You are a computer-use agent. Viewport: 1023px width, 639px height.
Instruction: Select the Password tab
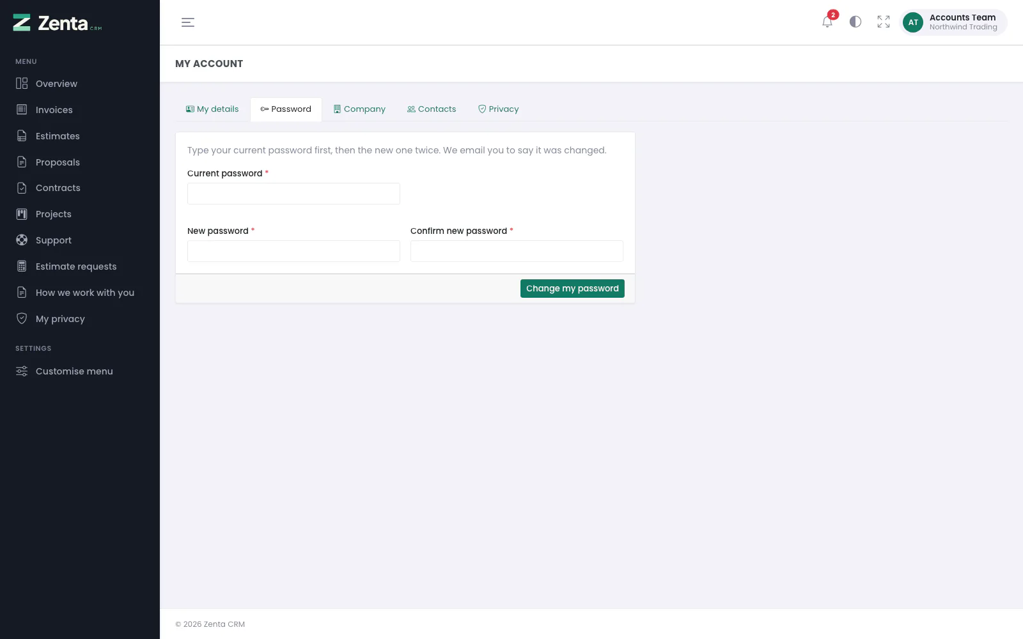click(286, 109)
